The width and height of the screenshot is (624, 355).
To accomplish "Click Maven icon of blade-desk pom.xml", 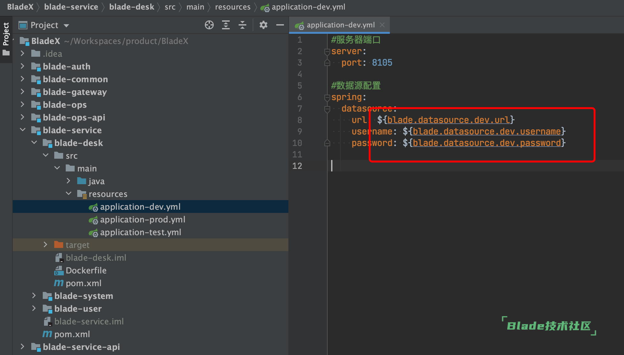I will 59,283.
